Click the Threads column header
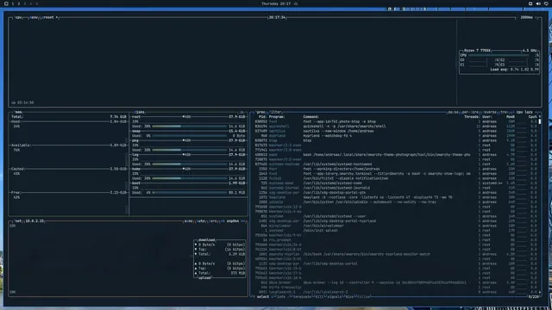The height and width of the screenshot is (310, 552). (x=472, y=117)
